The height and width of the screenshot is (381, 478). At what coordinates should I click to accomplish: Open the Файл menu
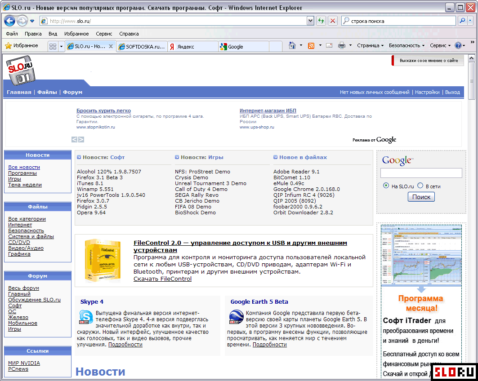12,34
